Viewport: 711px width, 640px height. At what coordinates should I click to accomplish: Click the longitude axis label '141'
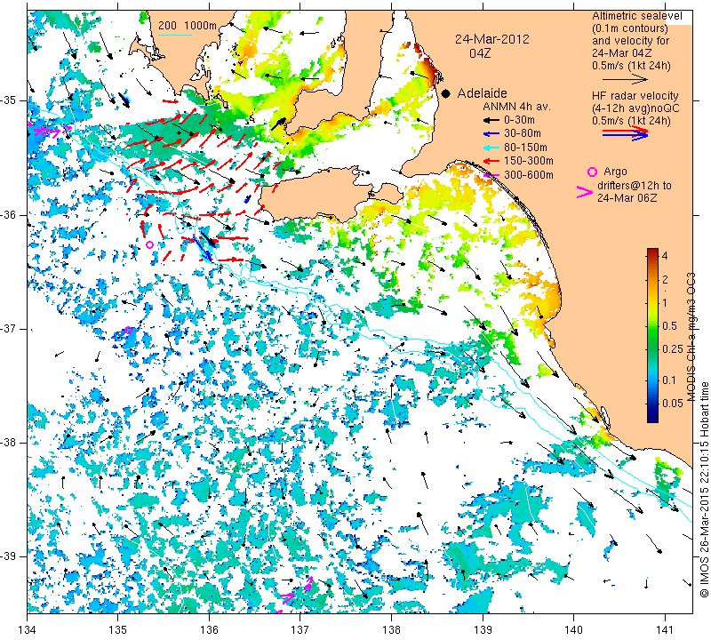665,630
